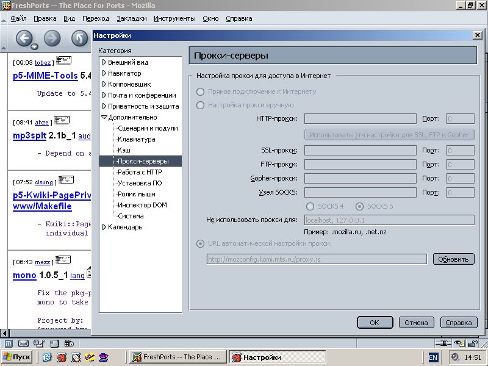This screenshot has width=488, height=366.
Task: Click the HTTP-прокси address field
Action: 360,119
